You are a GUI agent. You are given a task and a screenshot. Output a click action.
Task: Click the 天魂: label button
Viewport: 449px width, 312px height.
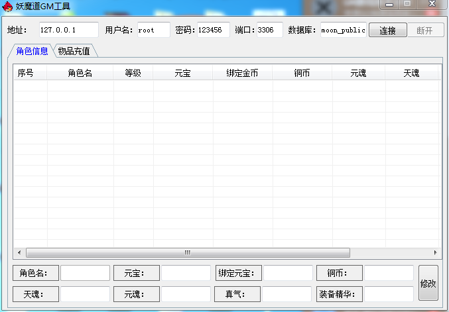click(36, 294)
